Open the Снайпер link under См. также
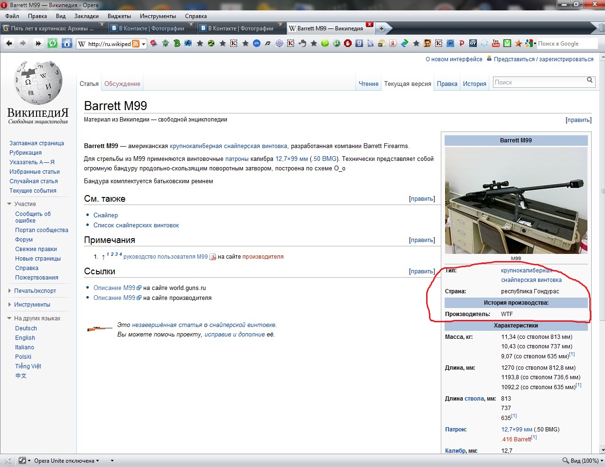The height and width of the screenshot is (467, 605). coord(106,215)
